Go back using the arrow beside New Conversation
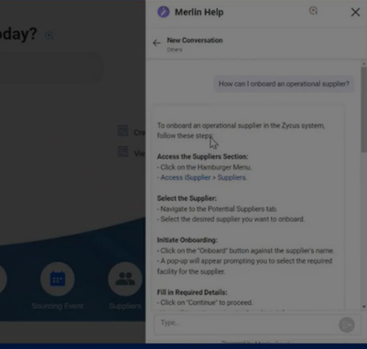The image size is (367, 349). (x=157, y=43)
